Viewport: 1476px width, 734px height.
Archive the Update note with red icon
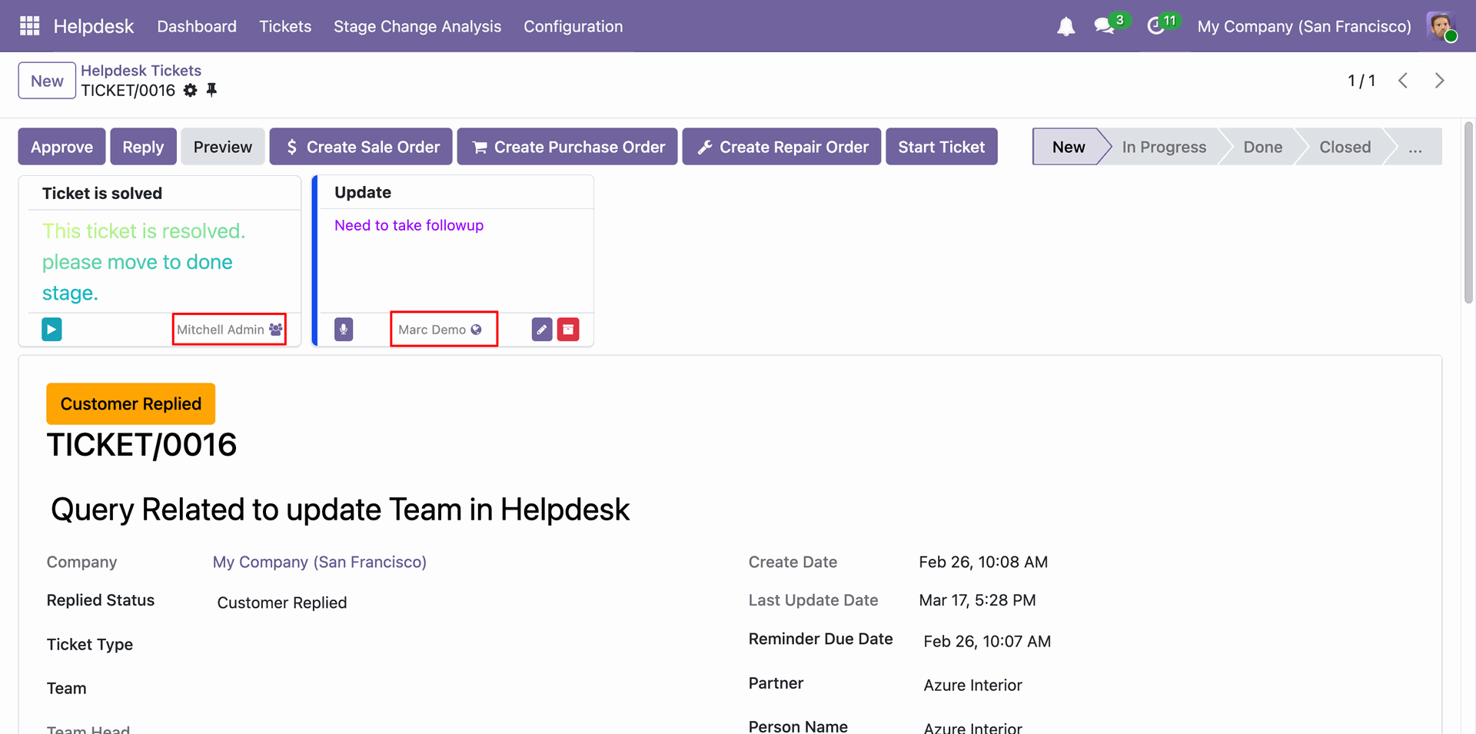(x=568, y=330)
